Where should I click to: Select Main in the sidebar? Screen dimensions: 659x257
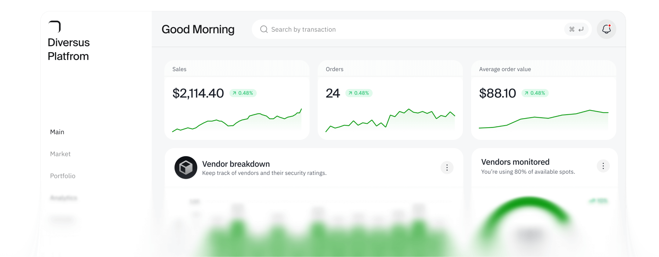point(57,132)
